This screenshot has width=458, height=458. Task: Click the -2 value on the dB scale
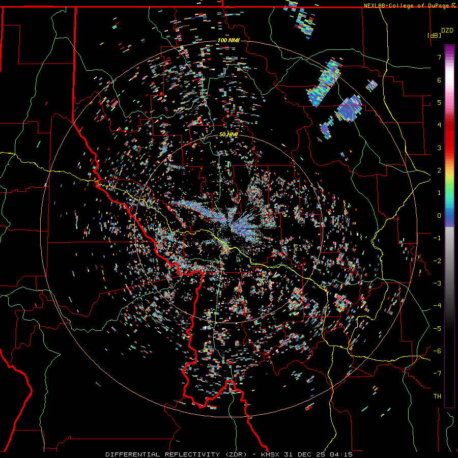(437, 261)
